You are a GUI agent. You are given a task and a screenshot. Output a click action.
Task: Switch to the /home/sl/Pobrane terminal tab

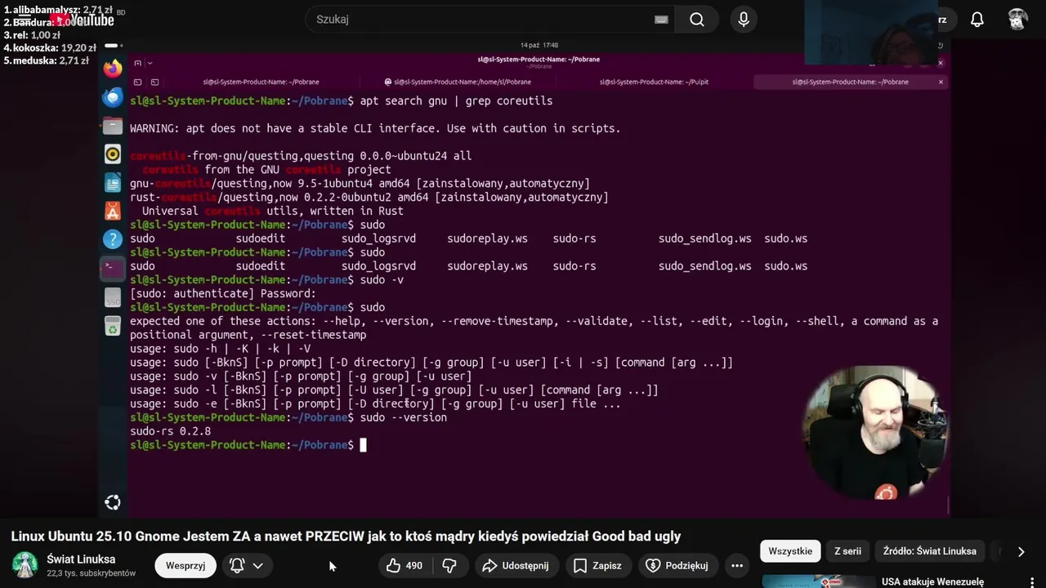click(x=458, y=82)
